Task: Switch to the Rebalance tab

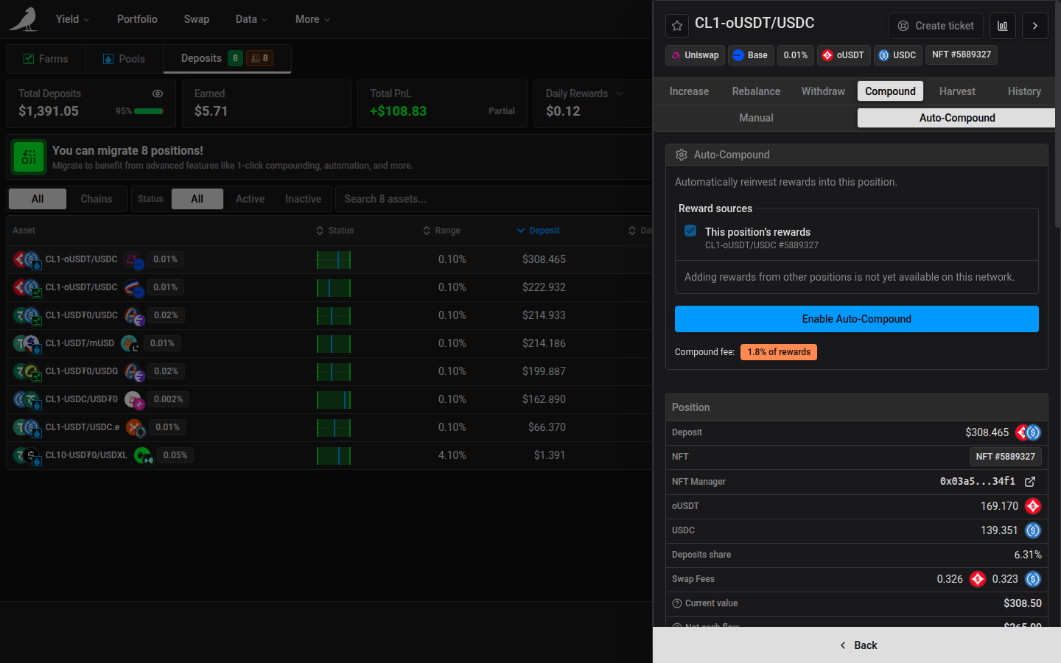Action: (756, 91)
